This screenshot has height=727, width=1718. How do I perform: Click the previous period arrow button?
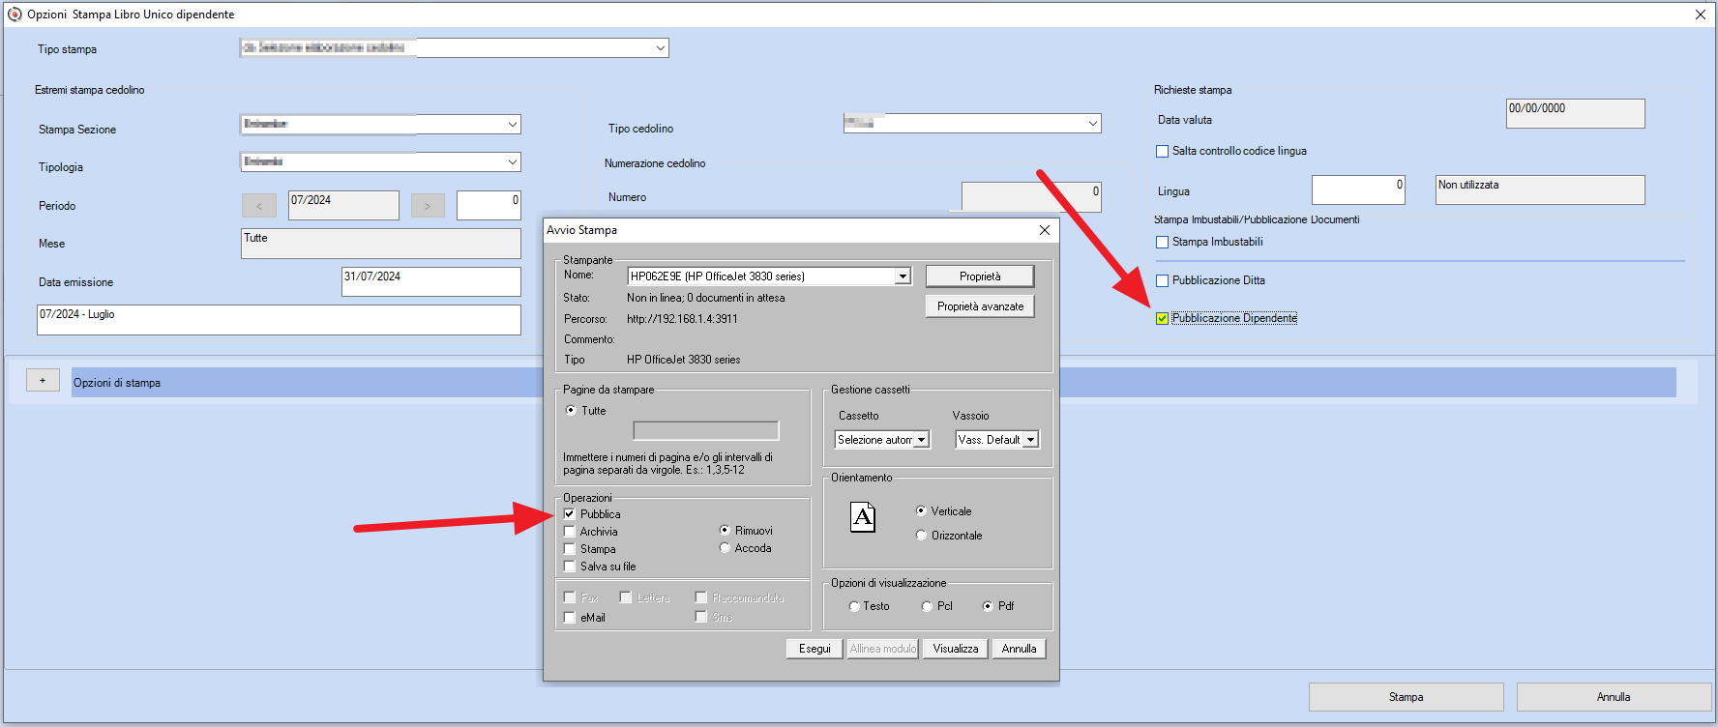coord(258,205)
